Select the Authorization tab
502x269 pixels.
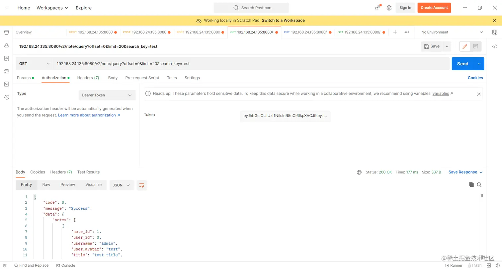click(x=55, y=78)
